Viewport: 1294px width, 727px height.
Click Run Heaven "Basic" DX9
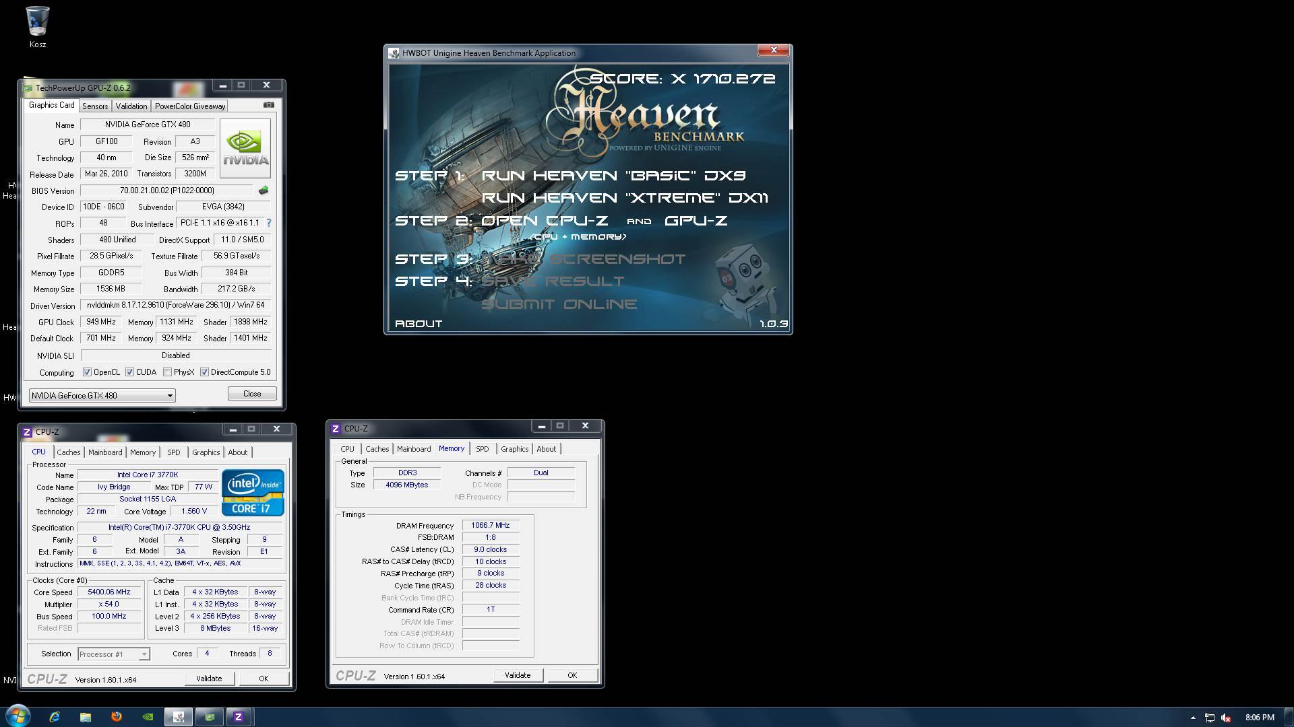613,176
